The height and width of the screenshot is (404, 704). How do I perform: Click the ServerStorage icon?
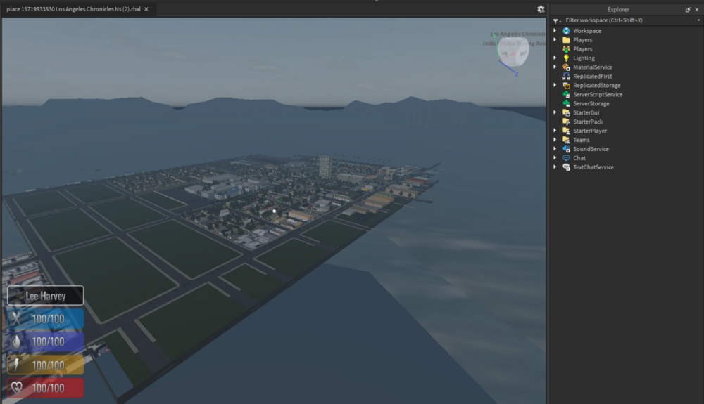[x=566, y=103]
